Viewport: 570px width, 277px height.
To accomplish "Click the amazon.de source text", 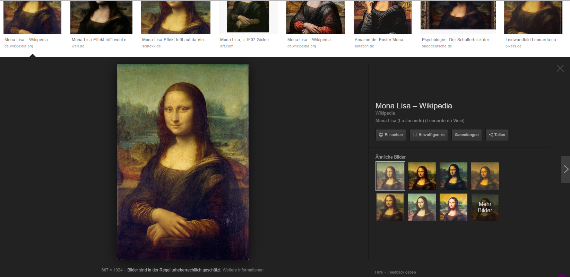I will 364,46.
